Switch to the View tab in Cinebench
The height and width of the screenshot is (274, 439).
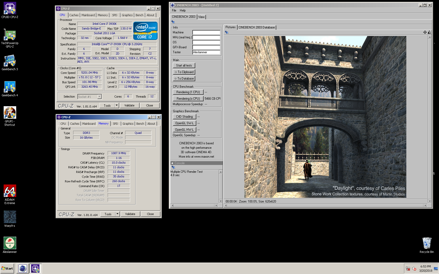[201, 17]
